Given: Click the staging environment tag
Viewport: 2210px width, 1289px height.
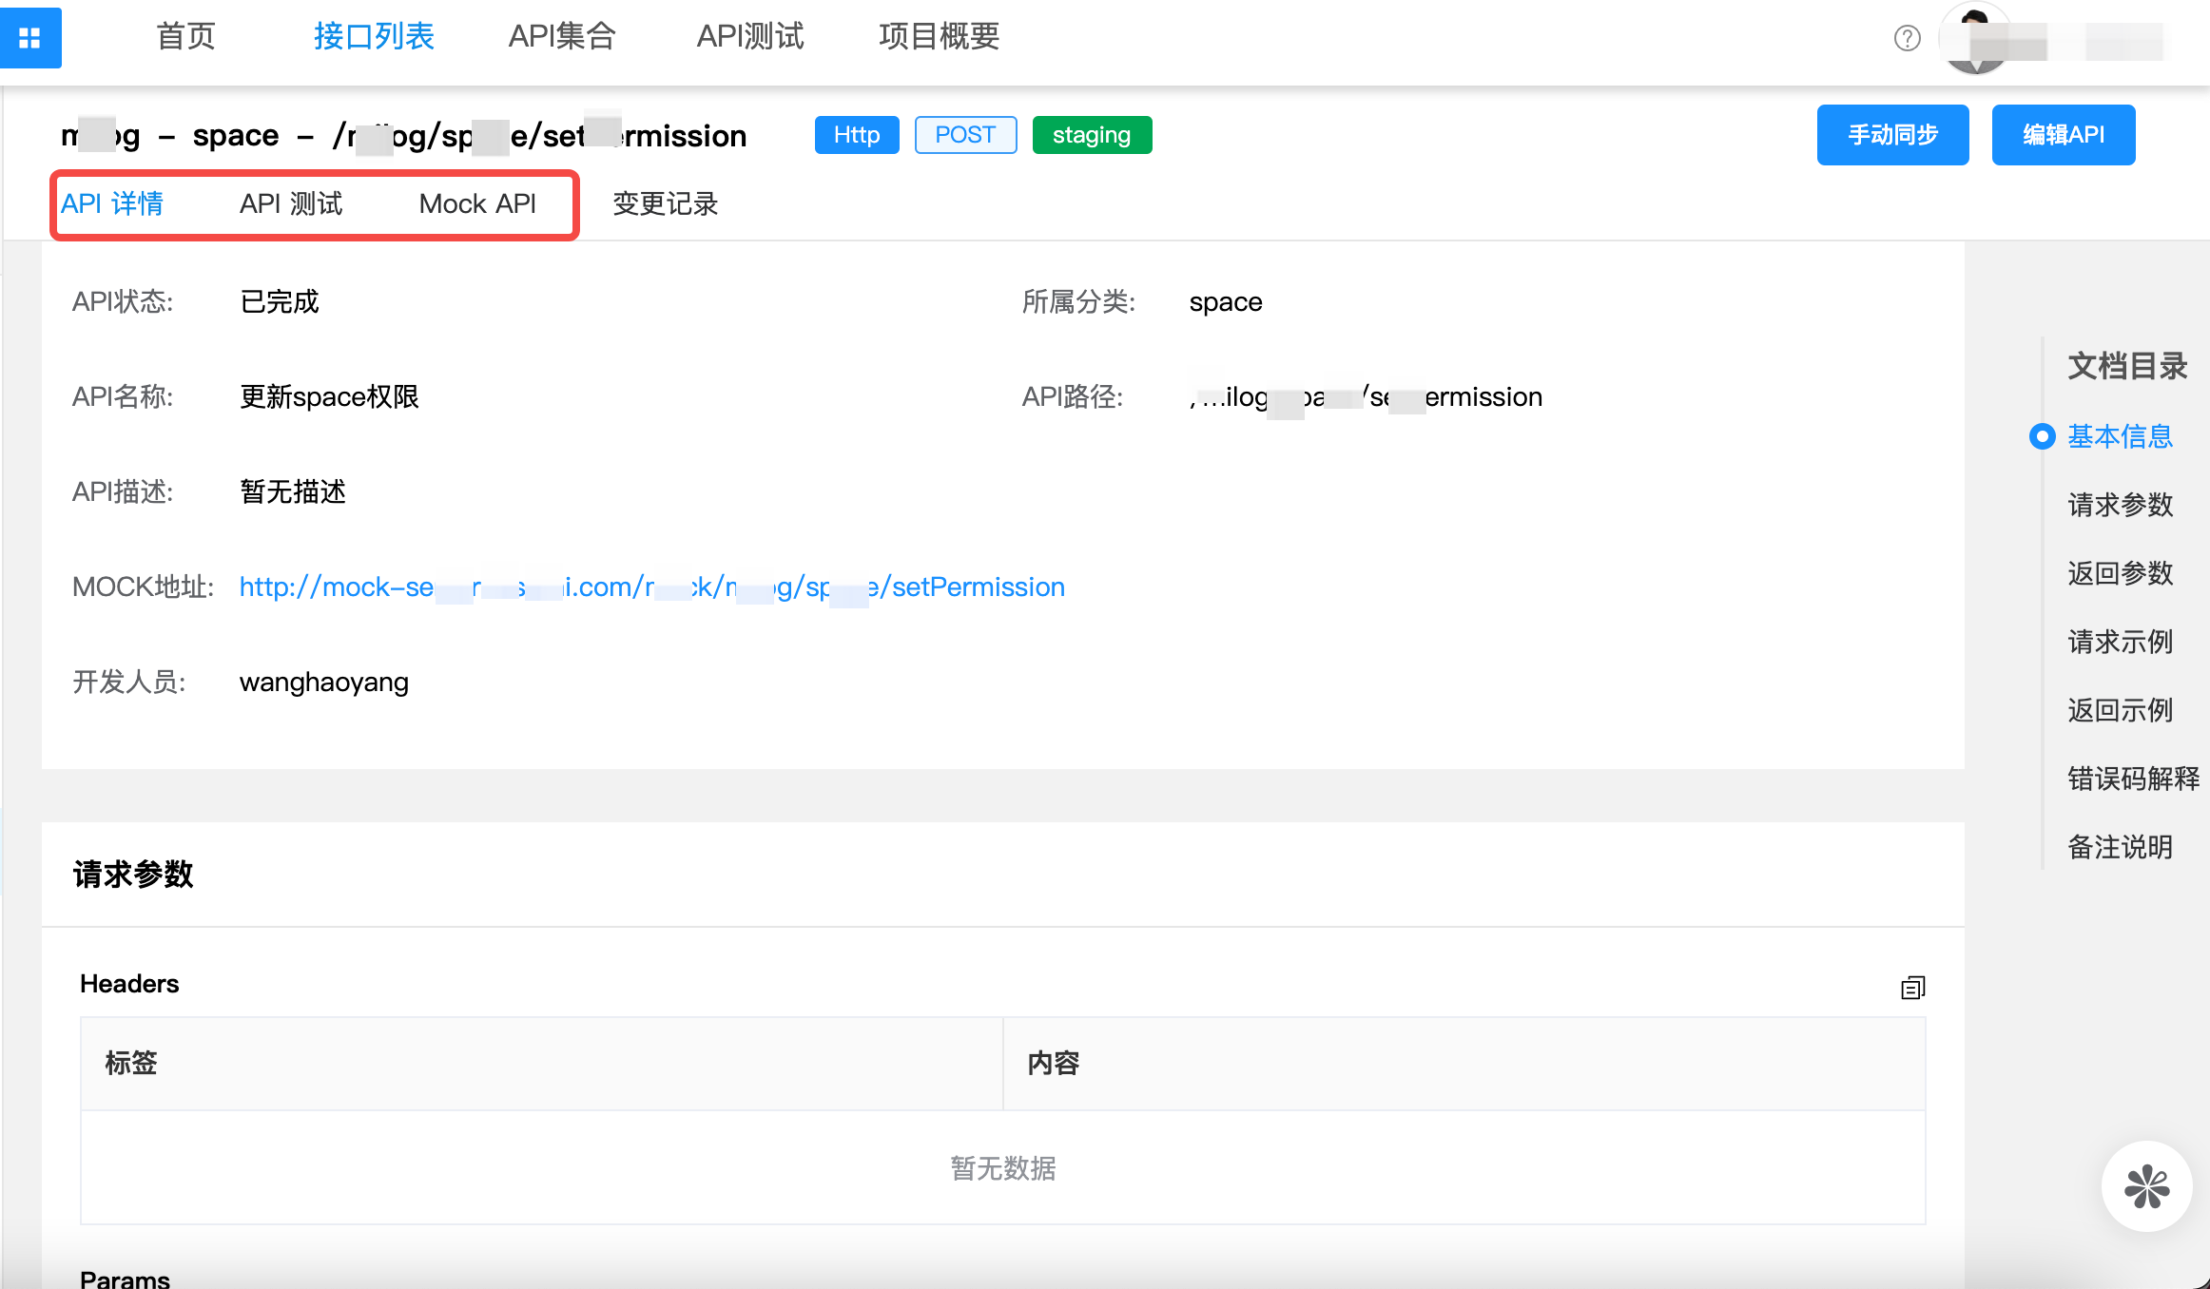Looking at the screenshot, I should point(1092,135).
